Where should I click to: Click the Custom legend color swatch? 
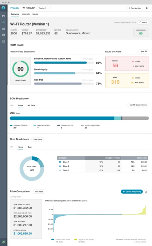pos(59,125)
